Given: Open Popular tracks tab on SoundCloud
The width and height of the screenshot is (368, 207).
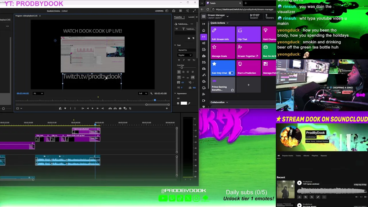Looking at the screenshot, I should [x=287, y=156].
